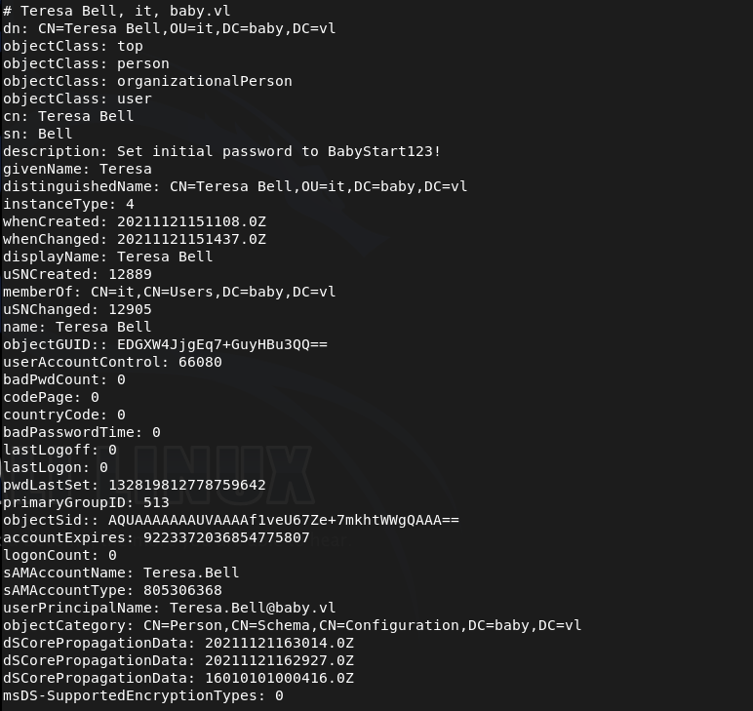
Task: Click the objectCategory line text
Action: [x=292, y=625]
